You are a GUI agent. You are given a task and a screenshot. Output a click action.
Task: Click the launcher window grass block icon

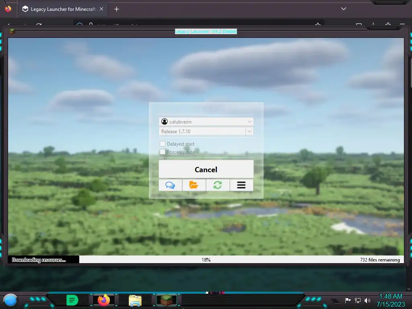12,31
